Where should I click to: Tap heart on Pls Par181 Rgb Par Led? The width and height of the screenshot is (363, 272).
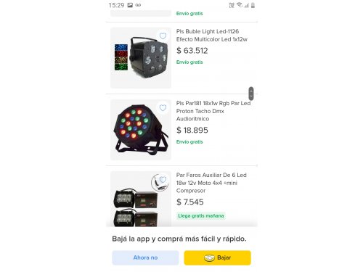click(163, 108)
